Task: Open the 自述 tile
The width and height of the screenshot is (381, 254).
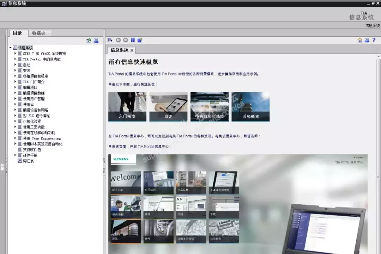Action: (x=168, y=107)
